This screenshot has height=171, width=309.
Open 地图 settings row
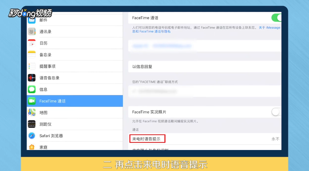pos(75,113)
